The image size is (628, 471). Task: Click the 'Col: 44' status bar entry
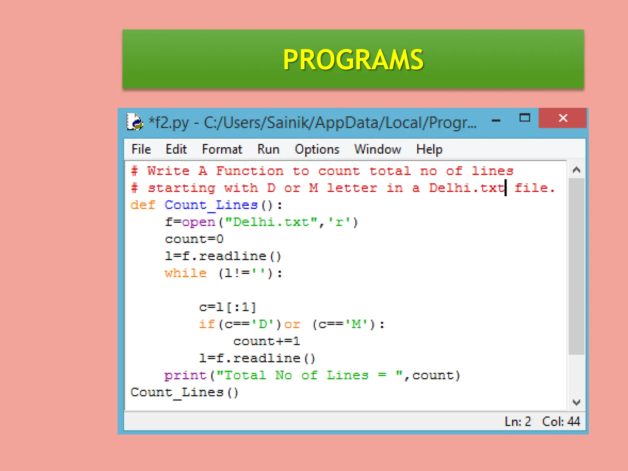pyautogui.click(x=561, y=422)
